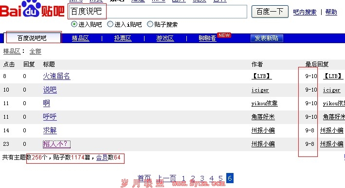Click the 发表新贴 button
The width and height of the screenshot is (345, 188).
coord(267,38)
